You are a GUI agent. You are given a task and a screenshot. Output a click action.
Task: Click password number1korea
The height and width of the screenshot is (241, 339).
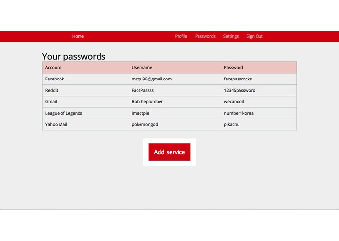(239, 113)
